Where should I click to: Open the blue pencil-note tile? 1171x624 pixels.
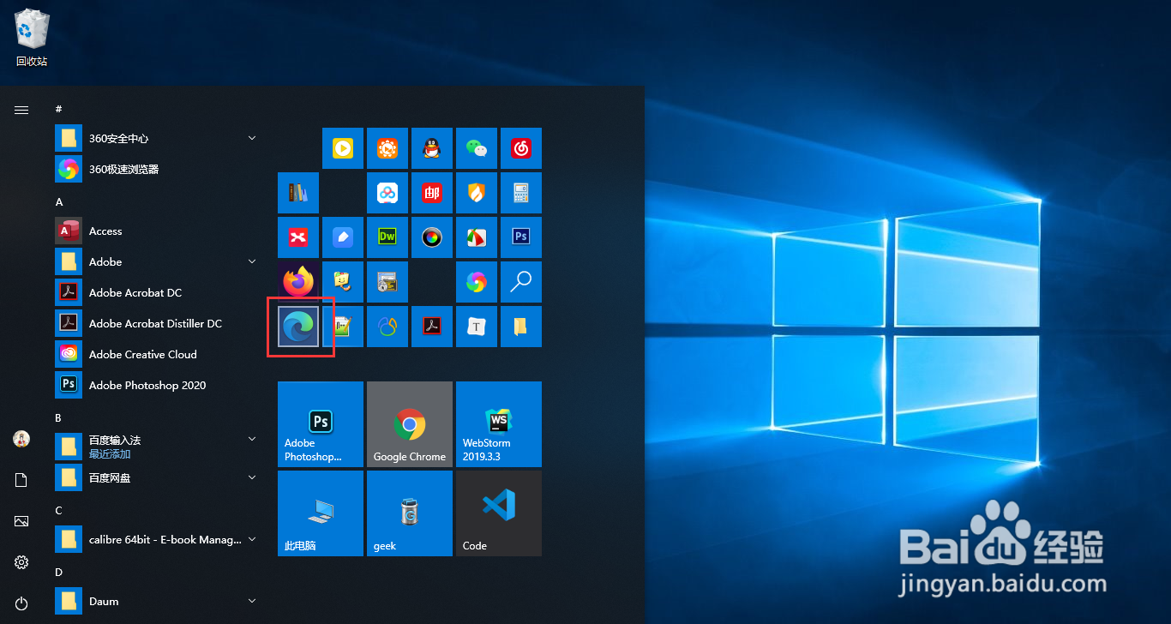click(343, 237)
